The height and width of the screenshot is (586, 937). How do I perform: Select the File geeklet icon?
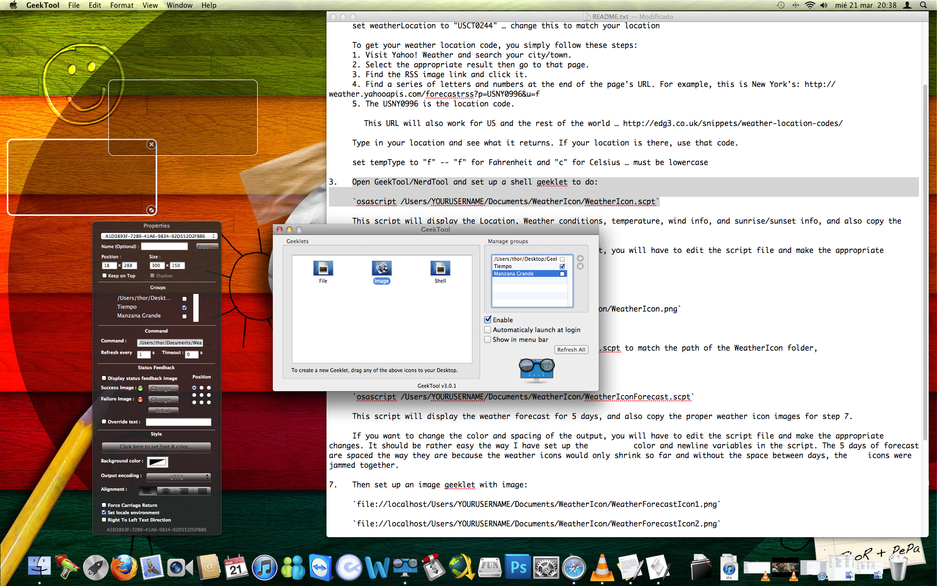323,269
